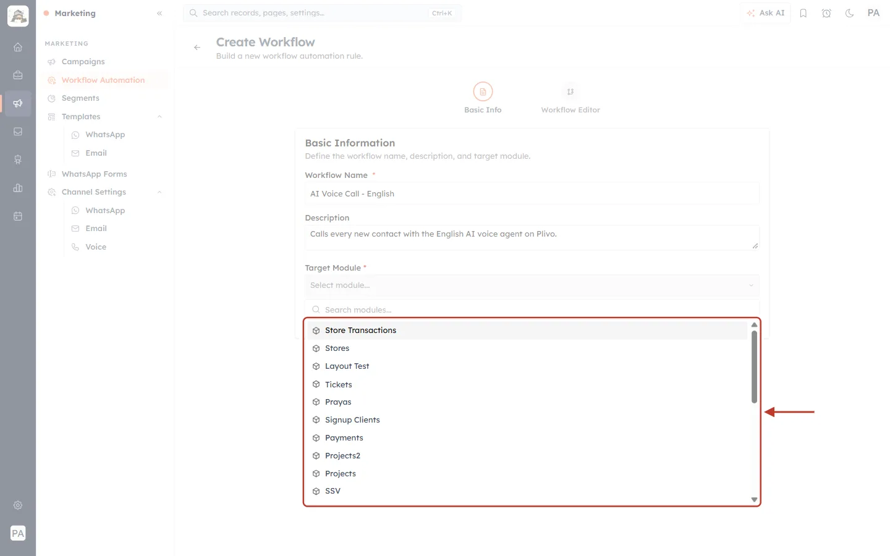Choose Tickets from the module list
Viewport: 890px width, 556px height.
(527, 384)
